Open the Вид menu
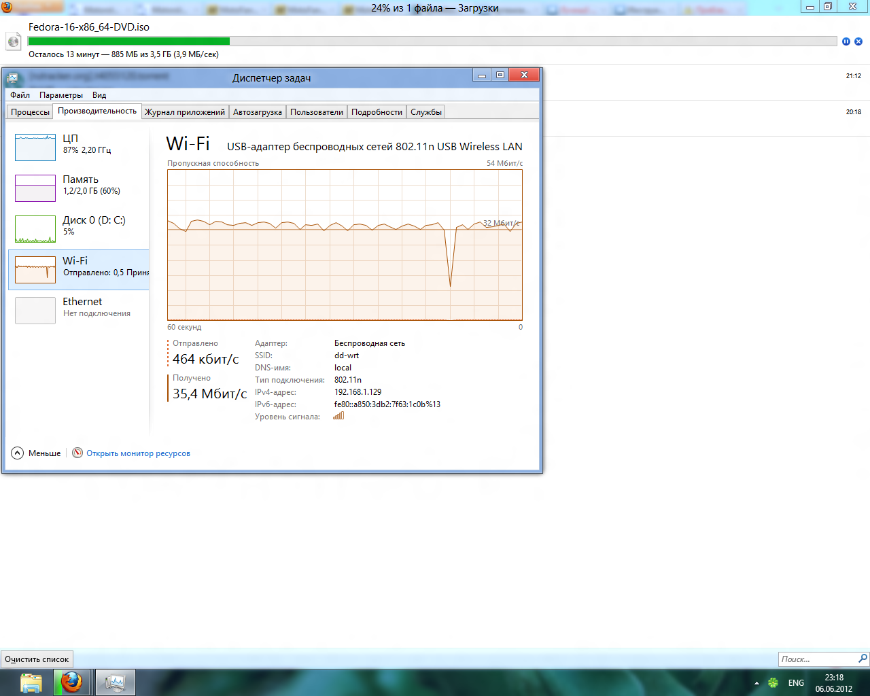Viewport: 870px width, 696px height. coord(99,95)
